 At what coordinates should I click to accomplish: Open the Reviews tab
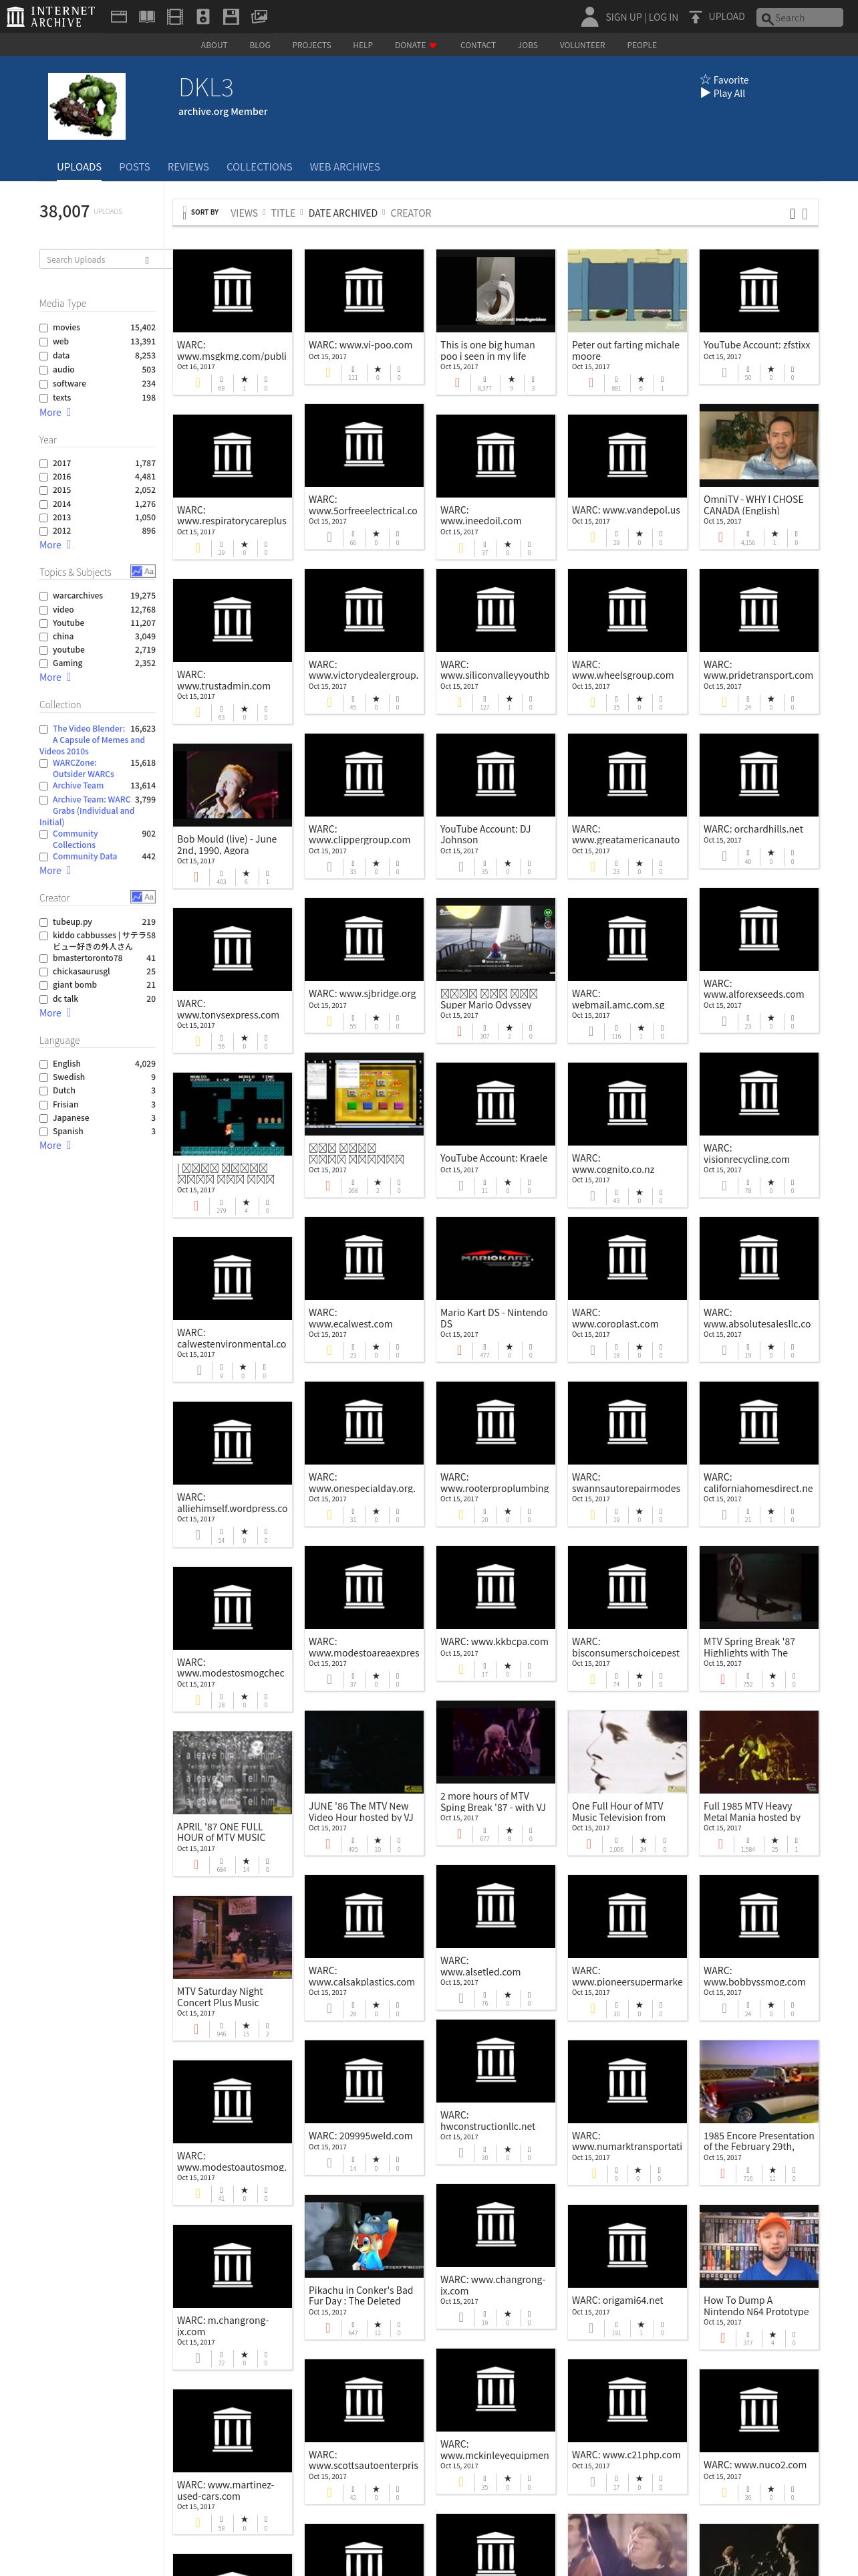(x=188, y=167)
